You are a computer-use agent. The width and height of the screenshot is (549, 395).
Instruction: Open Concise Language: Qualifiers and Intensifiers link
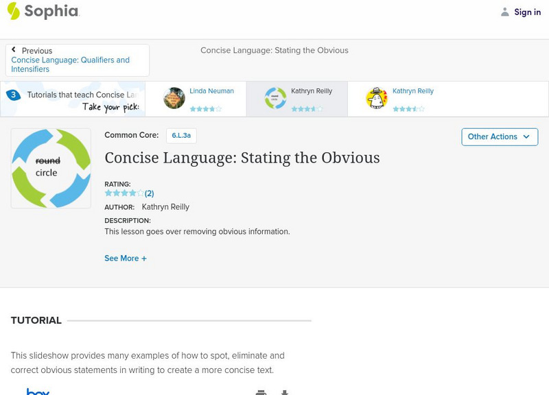(x=70, y=64)
